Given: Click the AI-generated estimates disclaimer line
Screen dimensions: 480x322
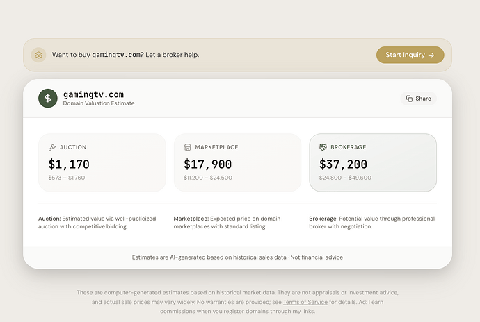Looking at the screenshot, I should pos(237,257).
